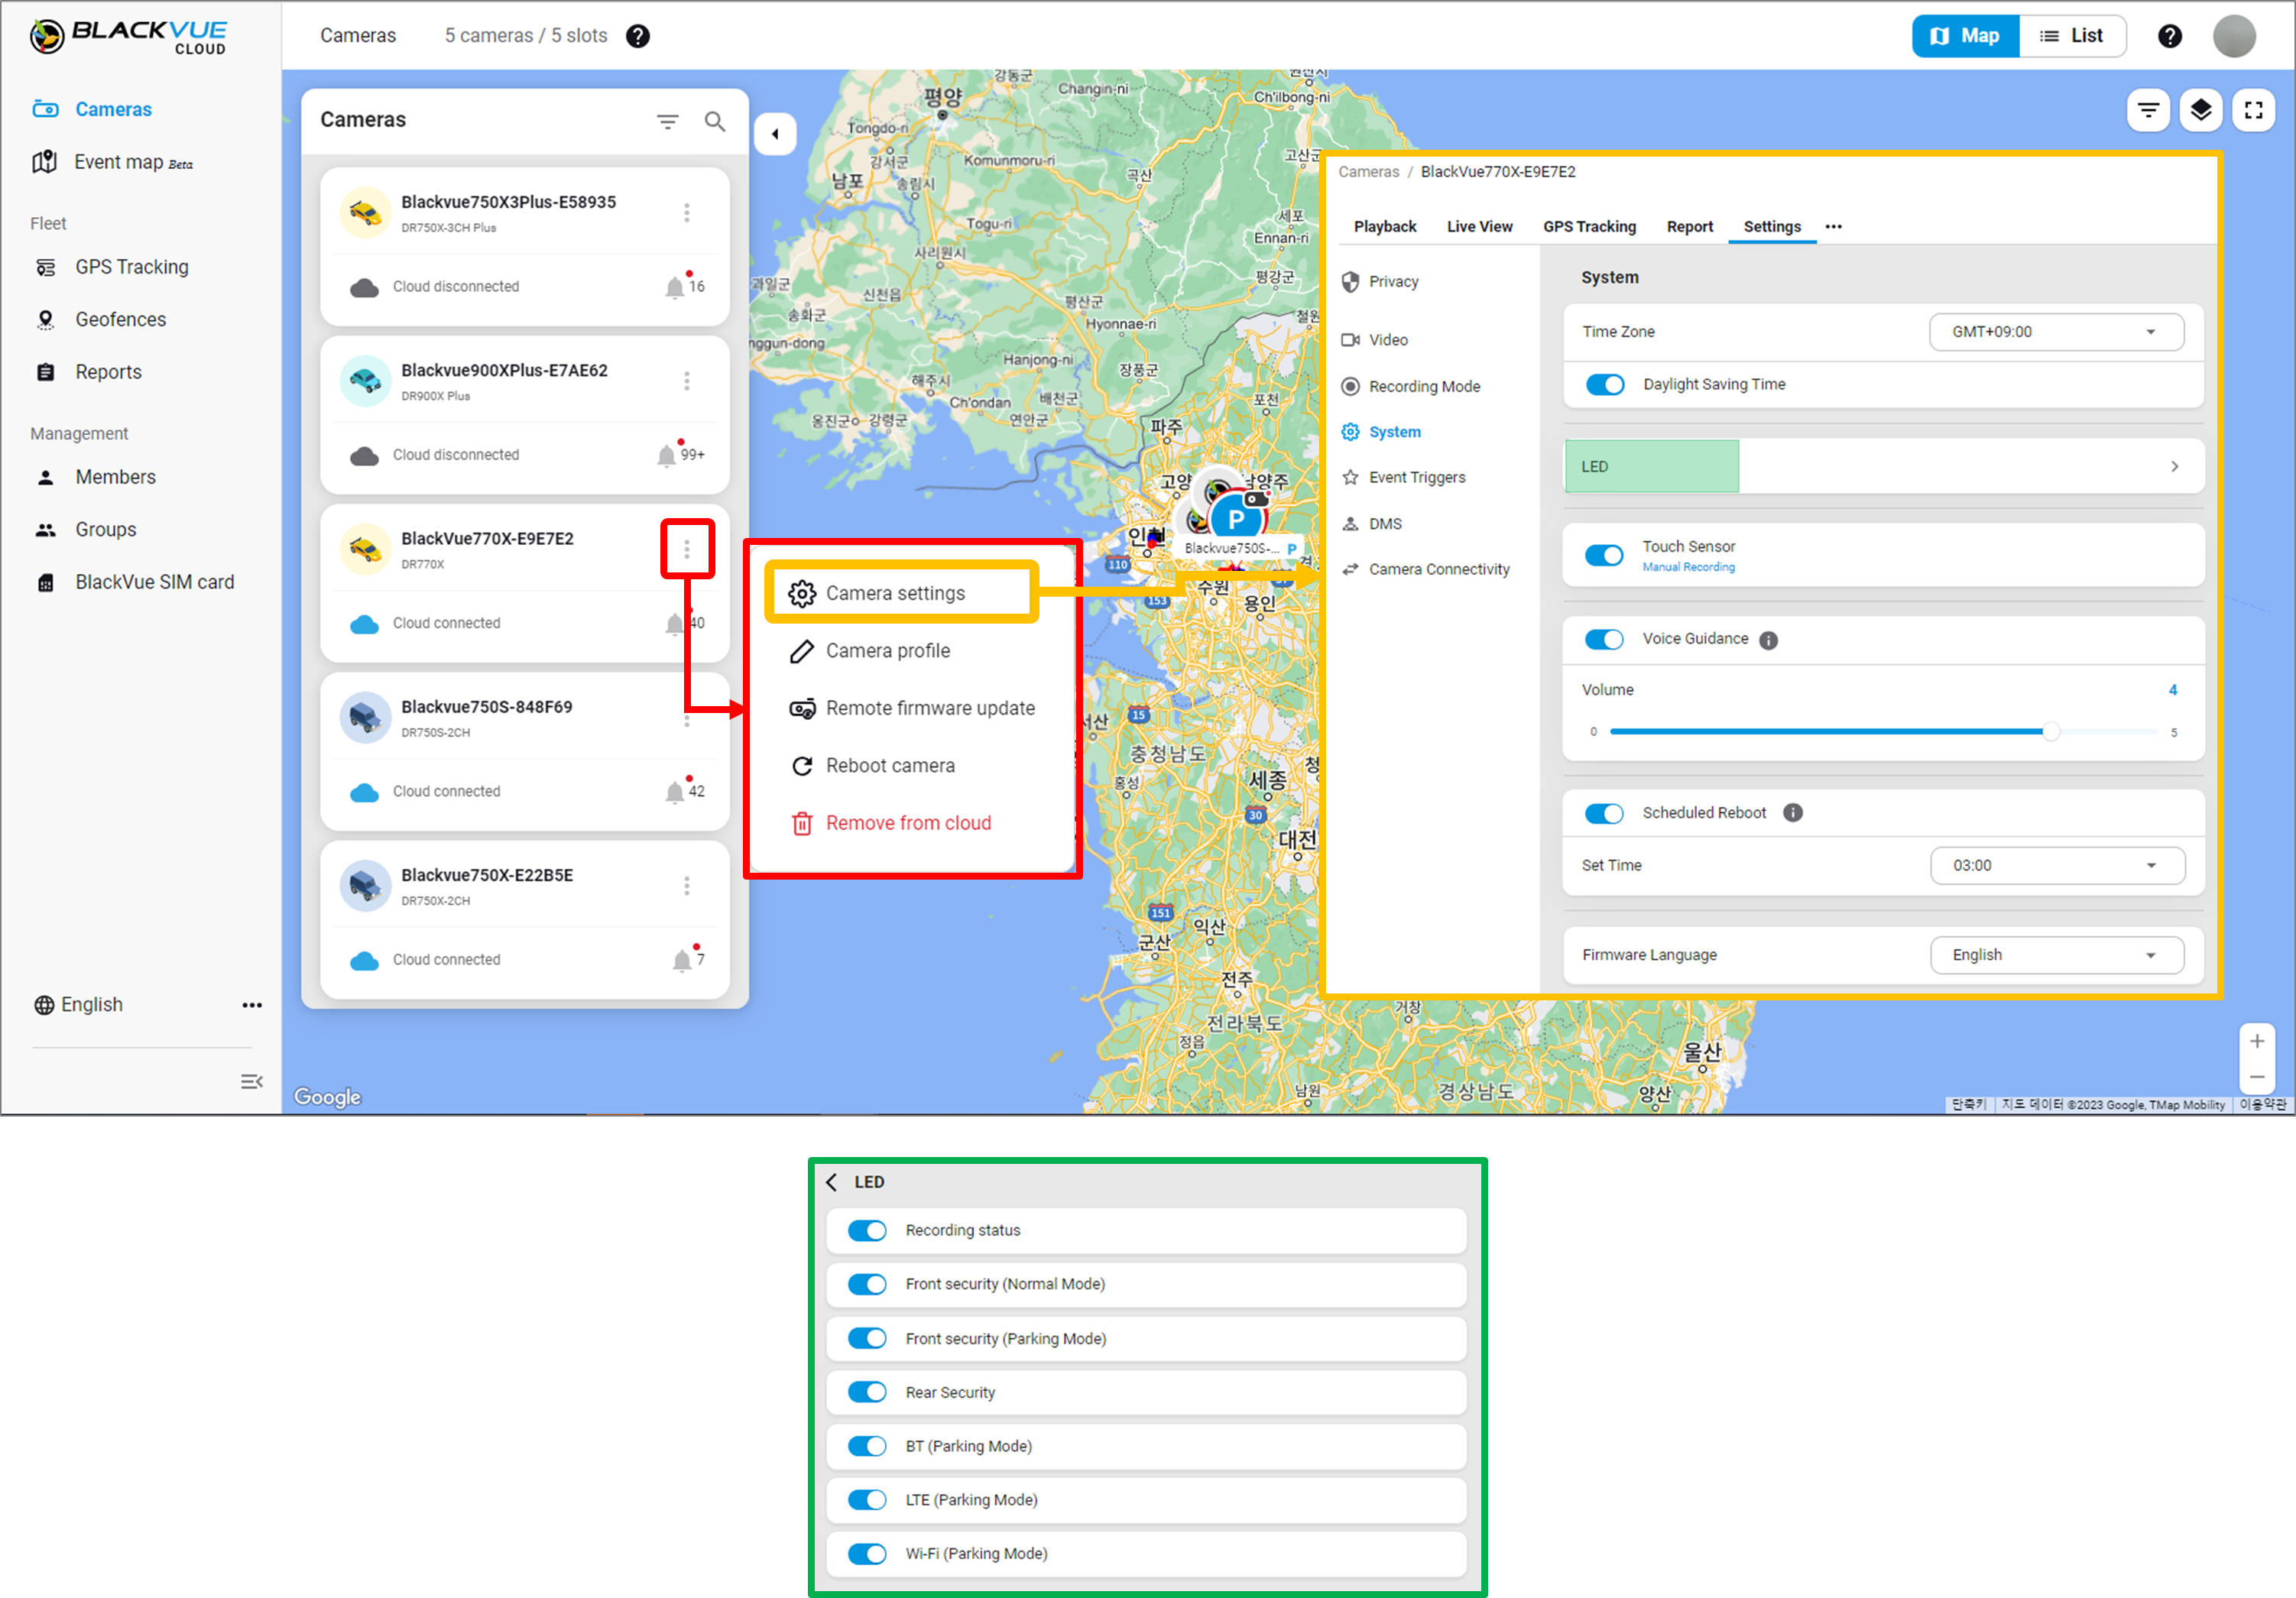Image resolution: width=2296 pixels, height=1598 pixels.
Task: Open Event map in the sidebar
Action: [x=112, y=162]
